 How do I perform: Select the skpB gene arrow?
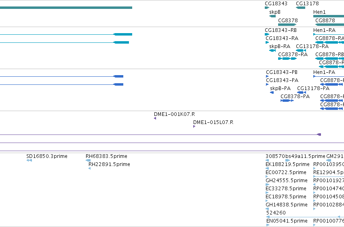point(272,16)
